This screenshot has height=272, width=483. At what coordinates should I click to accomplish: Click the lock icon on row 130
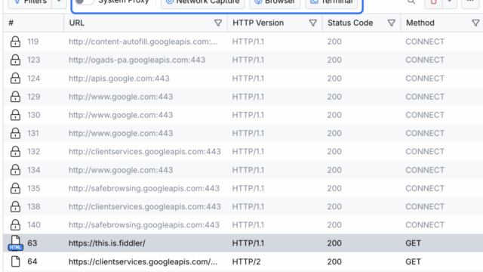click(15, 115)
